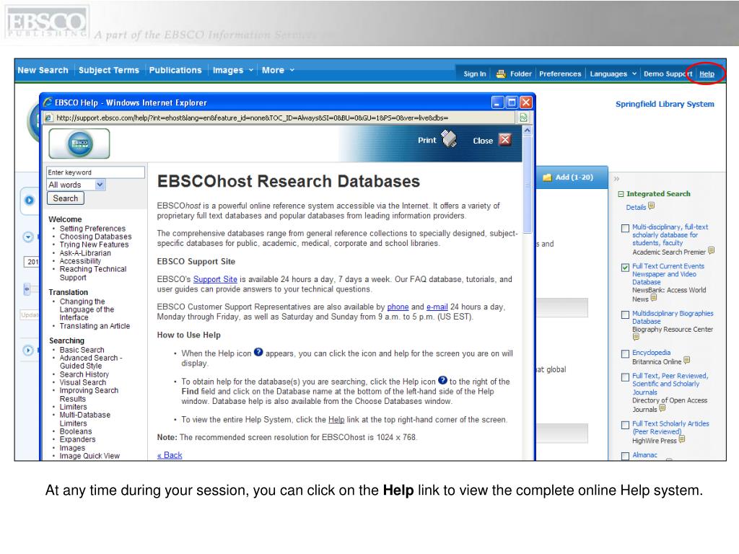Check the Academic Search Premier checkbox
The image size is (739, 554).
point(626,229)
